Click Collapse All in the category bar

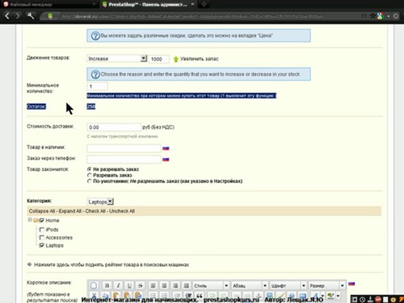point(42,211)
